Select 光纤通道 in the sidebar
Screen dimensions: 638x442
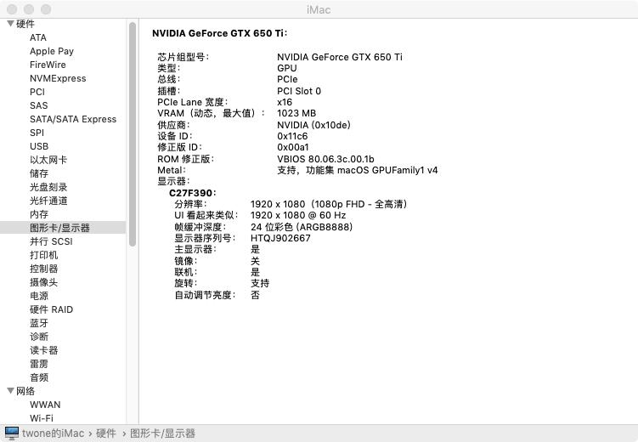[48, 201]
